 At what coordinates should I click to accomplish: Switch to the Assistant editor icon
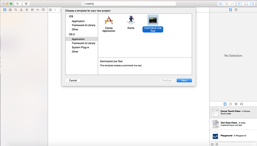(227, 4)
